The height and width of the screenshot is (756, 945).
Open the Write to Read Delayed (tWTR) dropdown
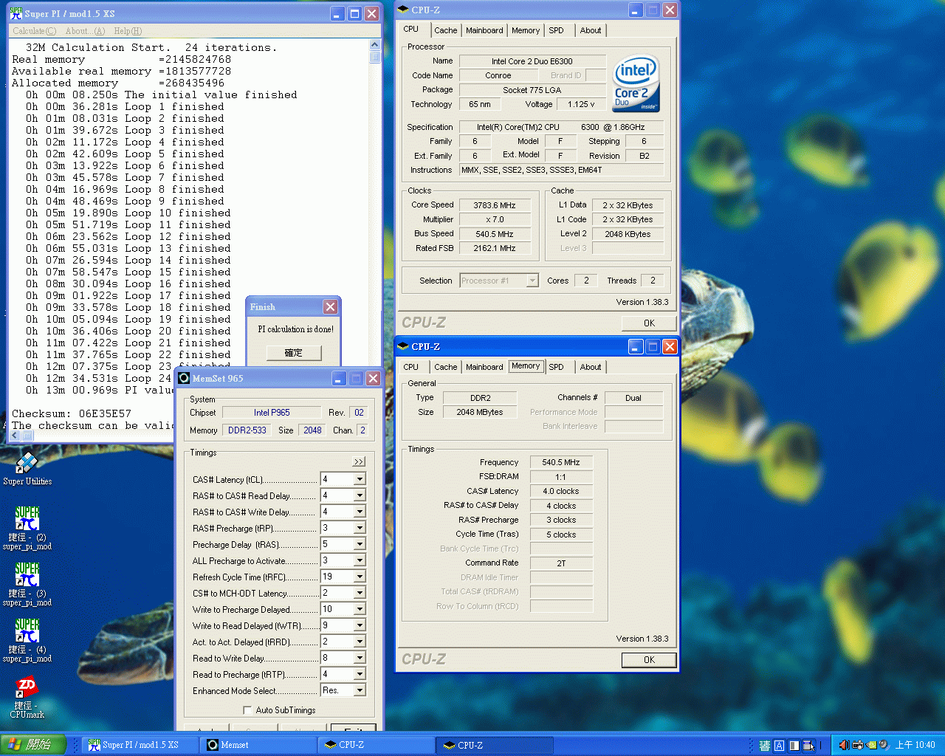click(x=360, y=625)
